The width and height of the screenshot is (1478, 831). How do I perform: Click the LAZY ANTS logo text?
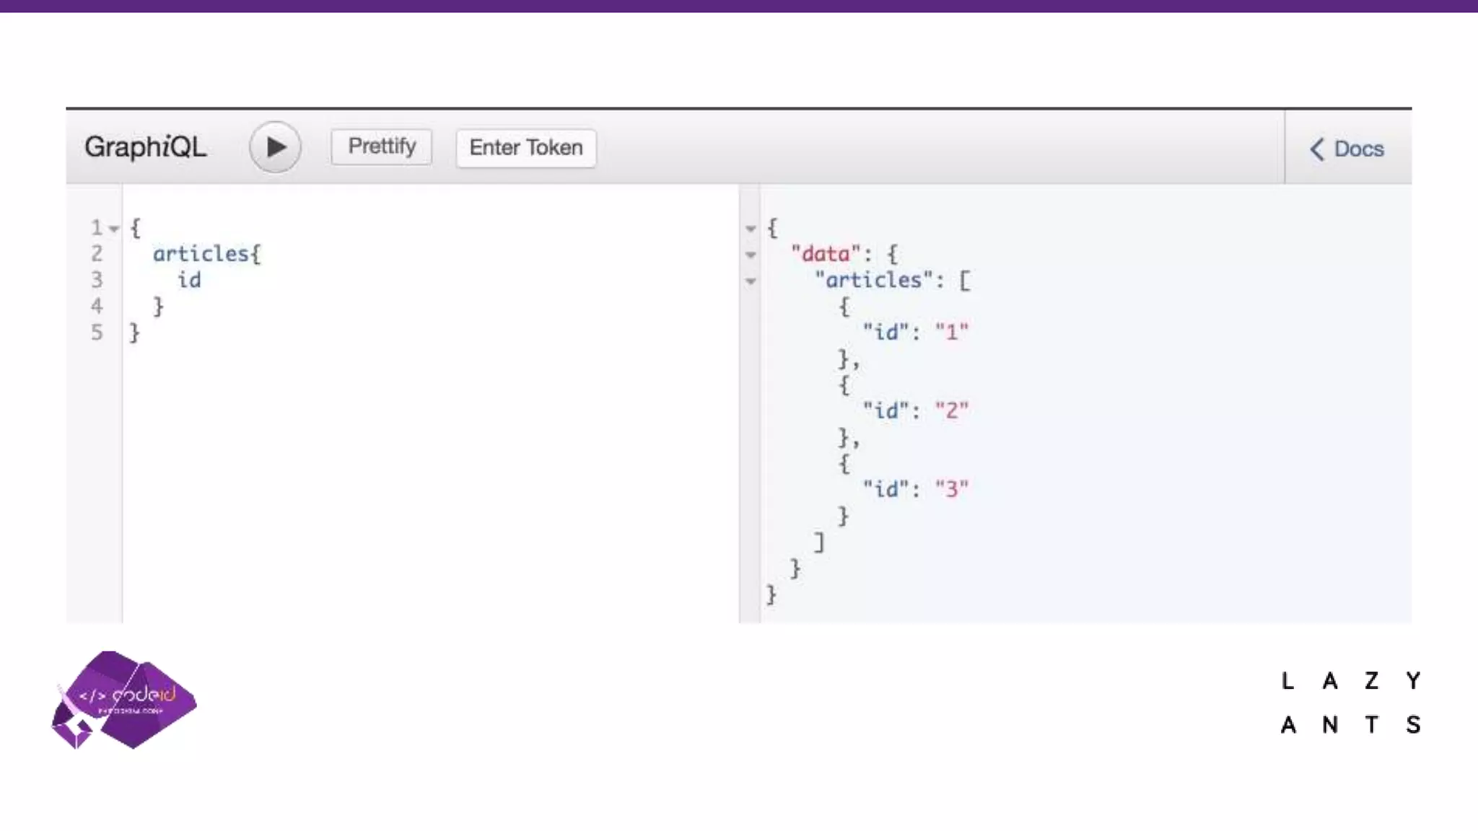pyautogui.click(x=1350, y=703)
